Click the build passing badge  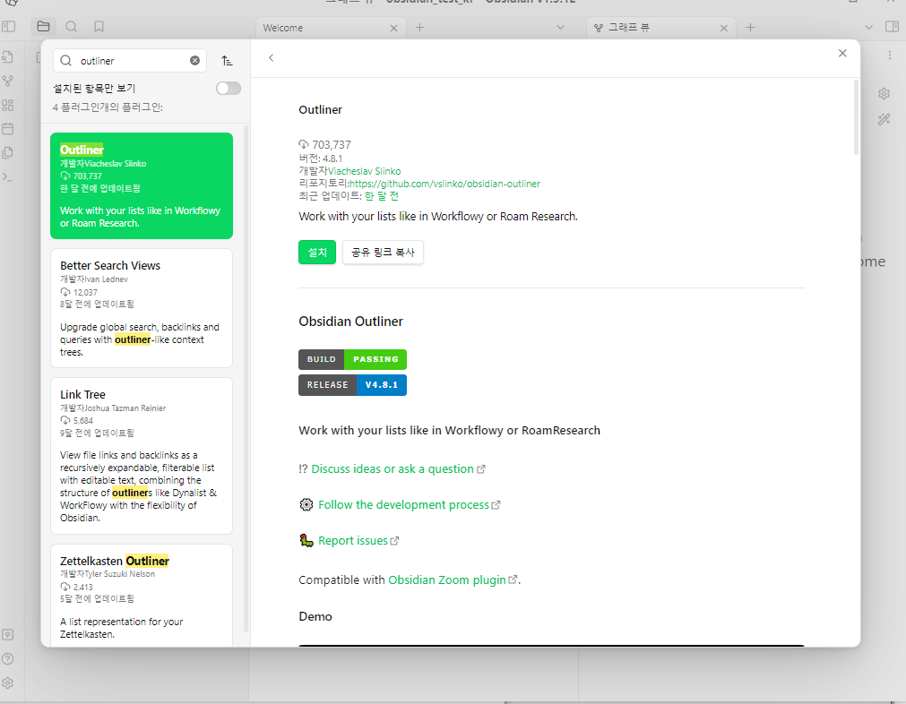point(352,359)
